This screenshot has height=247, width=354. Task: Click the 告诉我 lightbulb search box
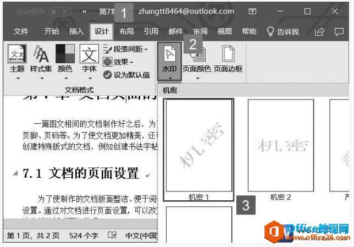tap(283, 32)
